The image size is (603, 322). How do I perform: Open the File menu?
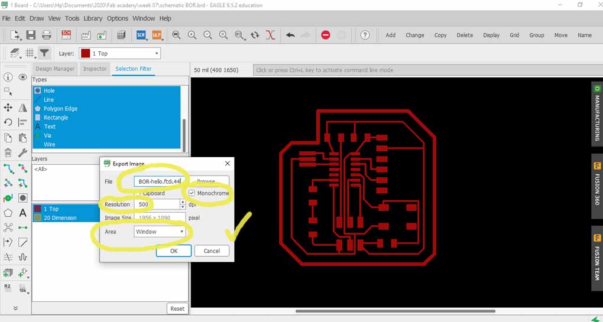(6, 18)
